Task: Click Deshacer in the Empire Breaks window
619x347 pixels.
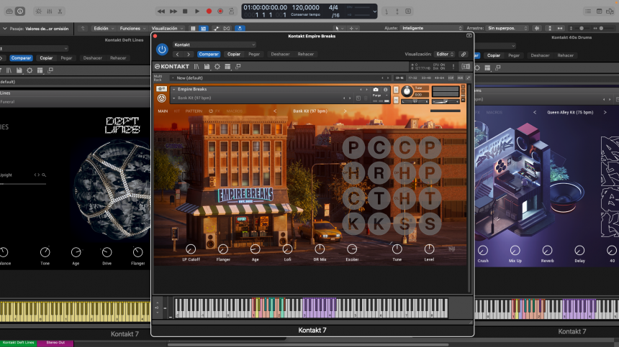Action: coord(280,55)
